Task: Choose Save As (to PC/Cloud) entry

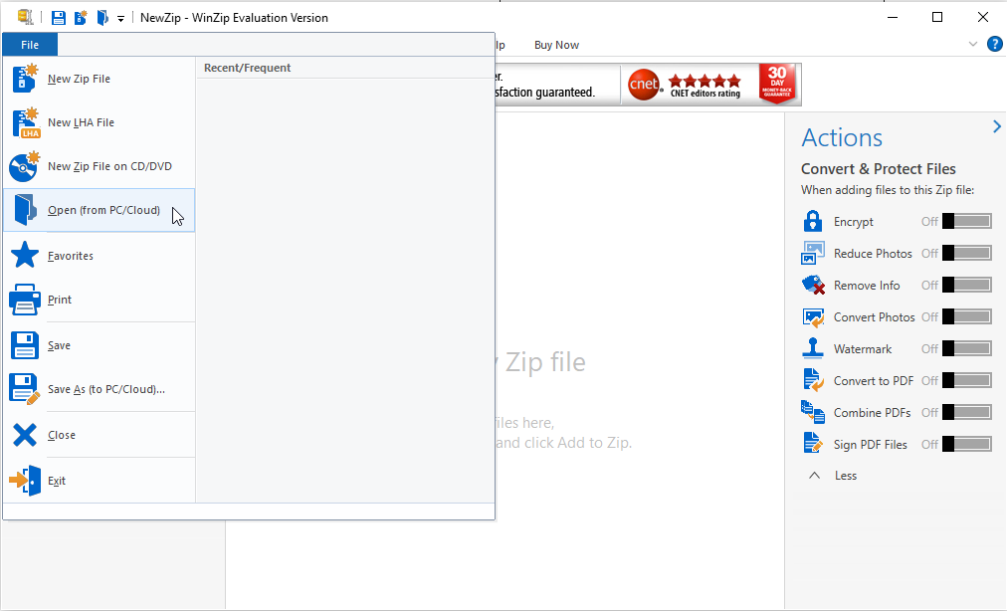Action: pyautogui.click(x=100, y=389)
